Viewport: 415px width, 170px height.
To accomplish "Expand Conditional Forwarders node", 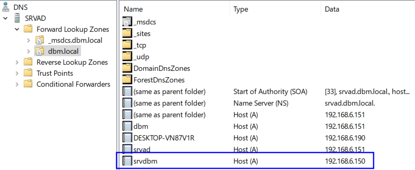I will (17, 84).
